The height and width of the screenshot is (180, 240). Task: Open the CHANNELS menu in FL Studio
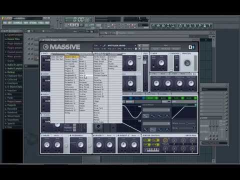[17, 22]
